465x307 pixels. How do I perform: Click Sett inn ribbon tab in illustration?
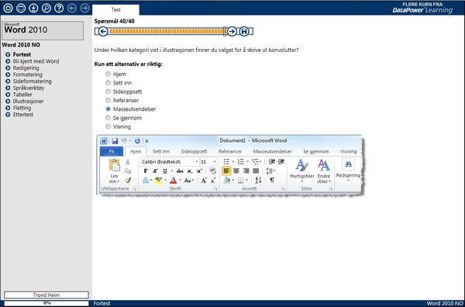point(161,151)
